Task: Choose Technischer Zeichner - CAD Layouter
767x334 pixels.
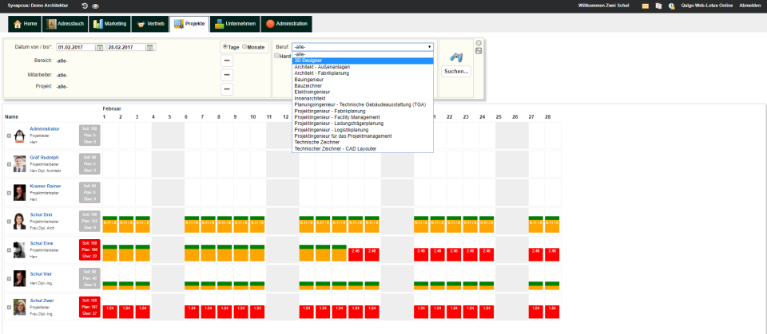Action: 363,148
